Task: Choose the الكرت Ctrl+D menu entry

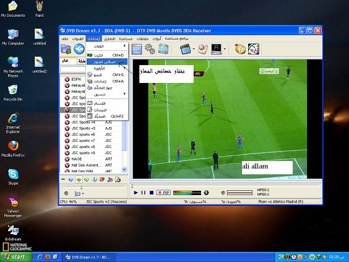Action: tap(107, 55)
